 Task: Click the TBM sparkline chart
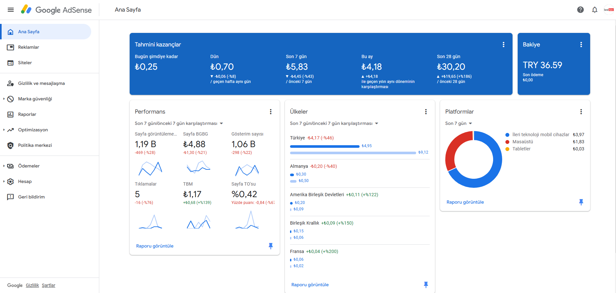pos(199,222)
